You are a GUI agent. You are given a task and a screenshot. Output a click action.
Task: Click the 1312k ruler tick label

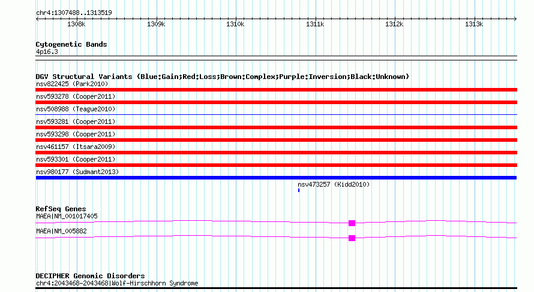click(394, 25)
